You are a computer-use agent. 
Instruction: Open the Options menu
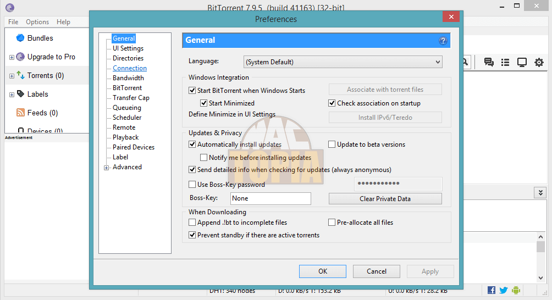(37, 22)
